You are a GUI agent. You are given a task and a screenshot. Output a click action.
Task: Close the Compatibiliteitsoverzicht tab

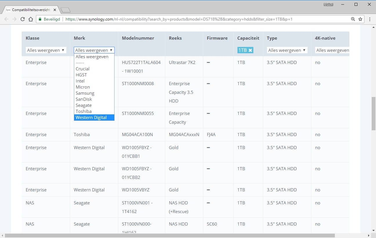(x=55, y=10)
